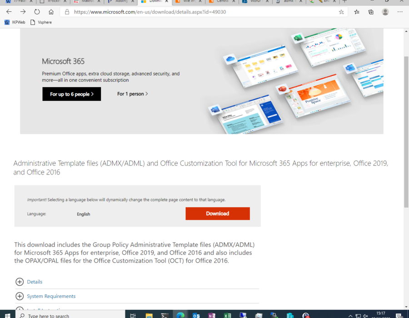Viewport: 409px width, 318px height.
Task: Open Edge settings and more menu
Action: 399,12
